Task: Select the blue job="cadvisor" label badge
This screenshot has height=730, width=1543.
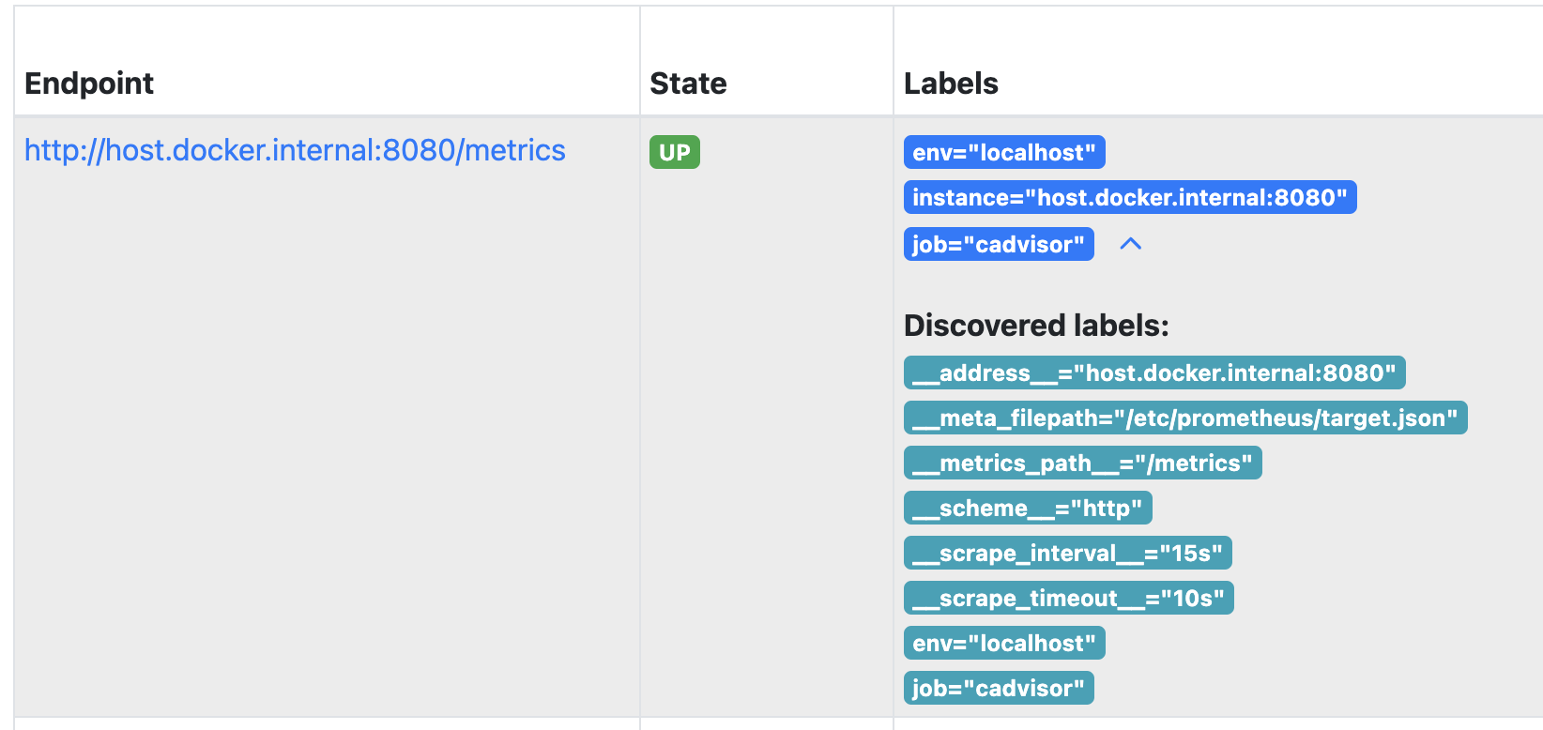Action: click(999, 244)
